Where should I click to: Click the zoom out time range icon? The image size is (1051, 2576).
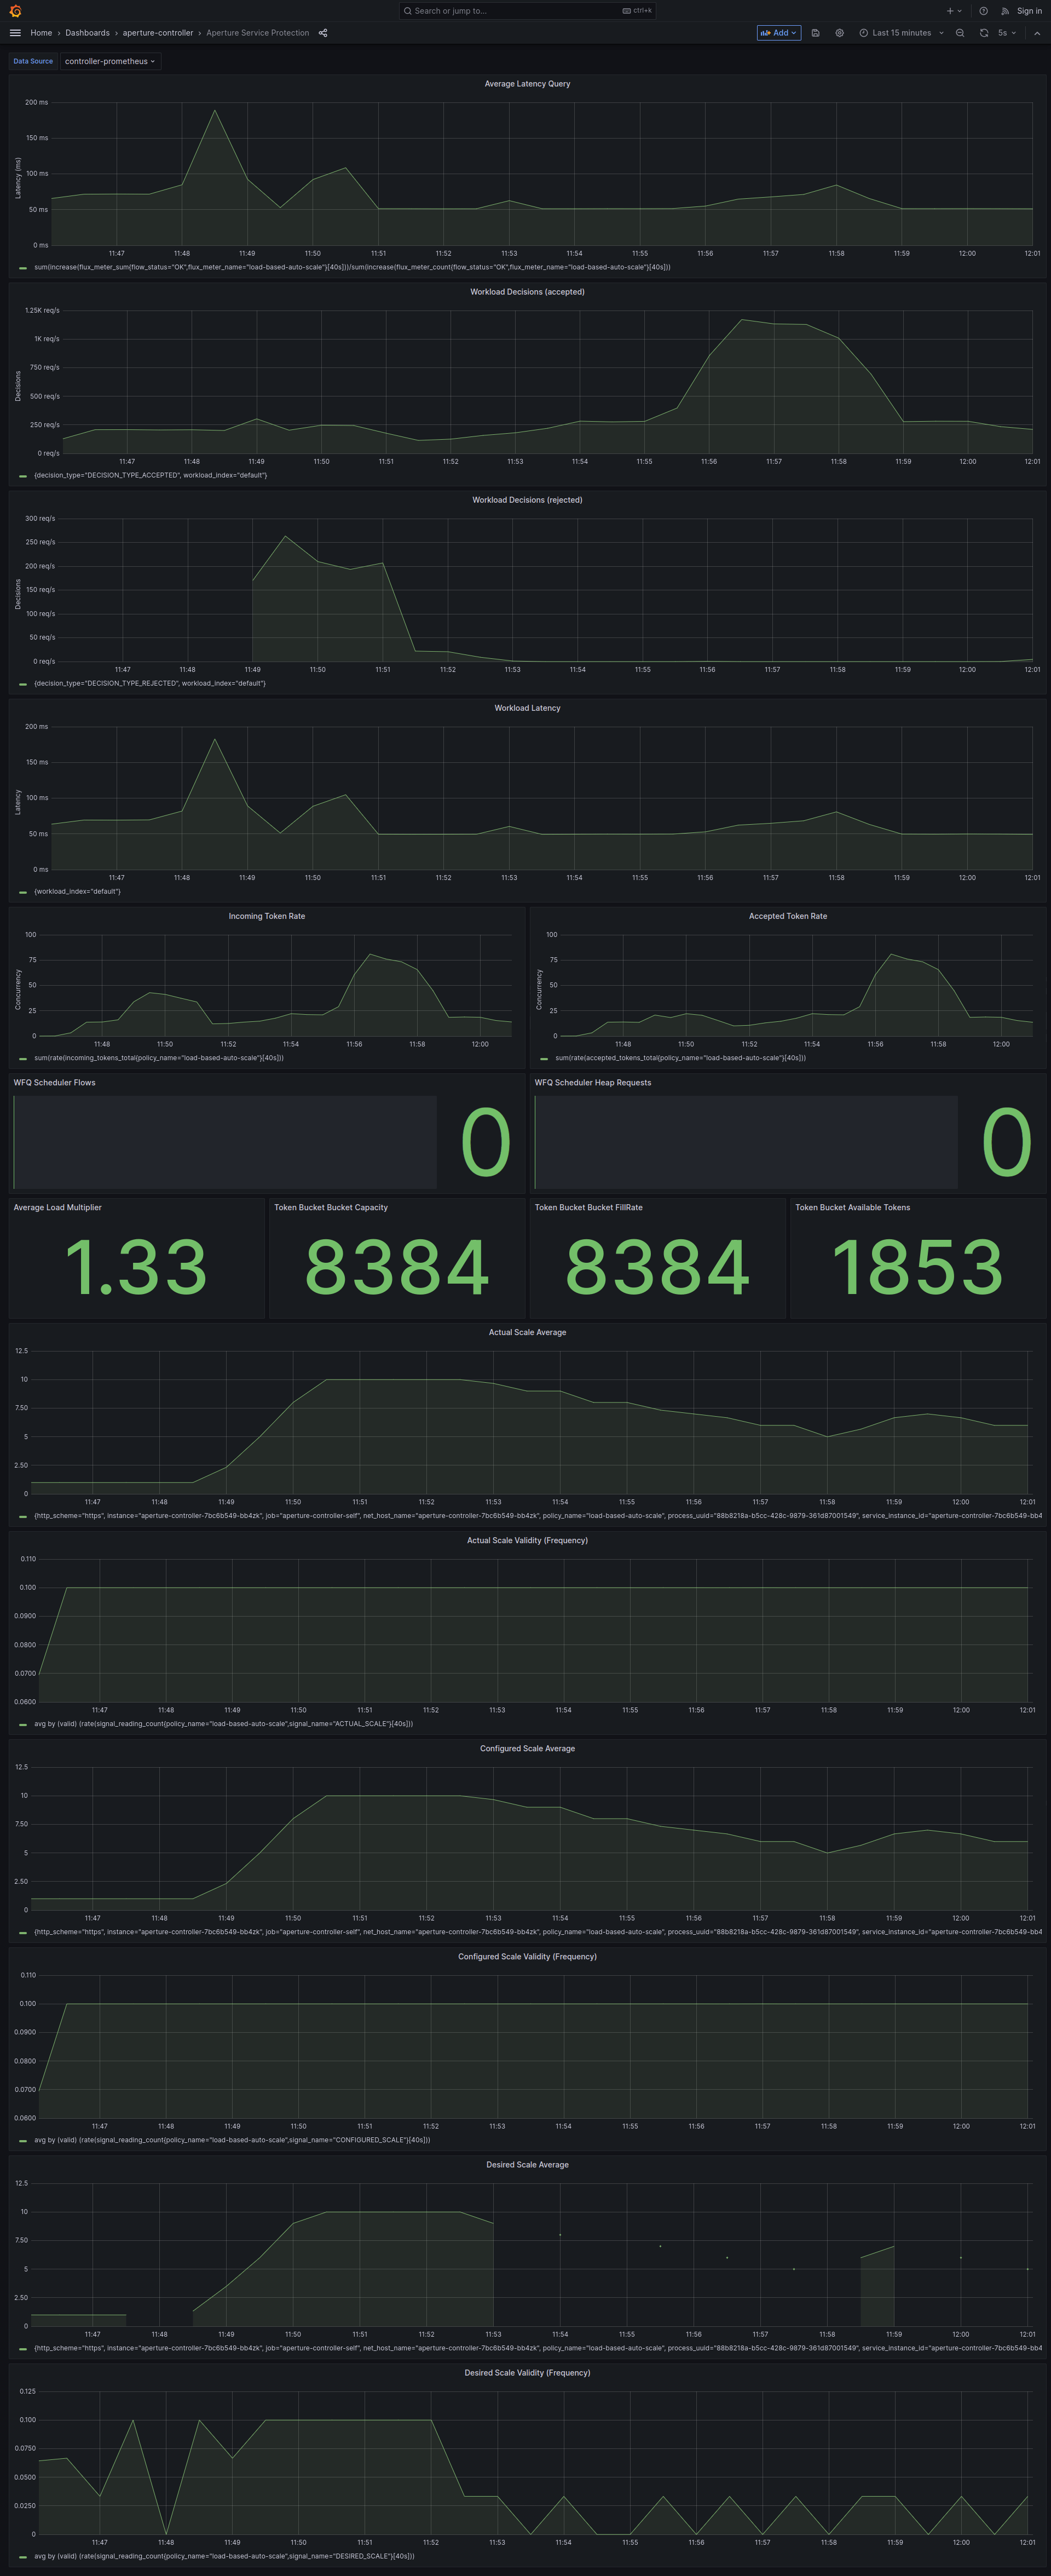pyautogui.click(x=960, y=33)
